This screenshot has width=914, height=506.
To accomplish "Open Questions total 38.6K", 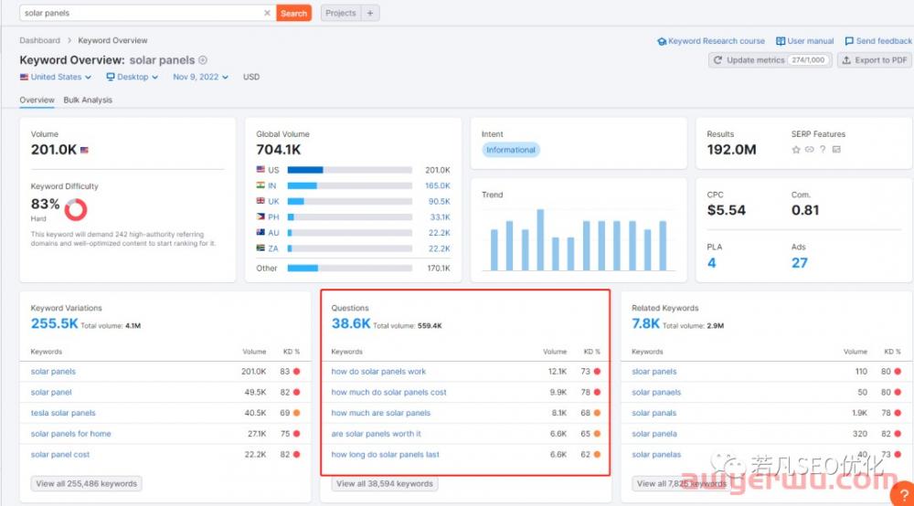I will point(351,323).
